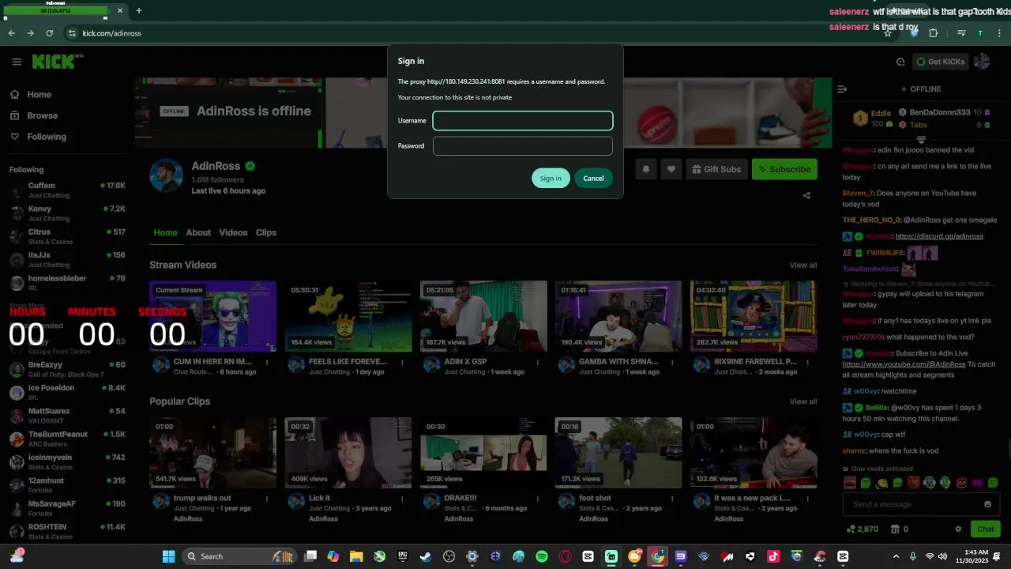Focus the Password field
This screenshot has width=1011, height=569.
(x=523, y=145)
